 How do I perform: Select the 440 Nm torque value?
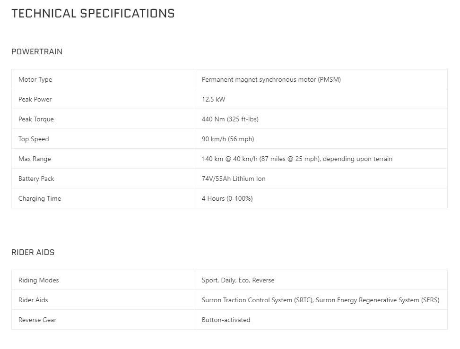tap(230, 119)
